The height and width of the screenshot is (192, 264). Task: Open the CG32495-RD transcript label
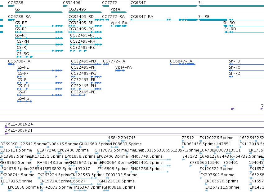coord(81,17)
